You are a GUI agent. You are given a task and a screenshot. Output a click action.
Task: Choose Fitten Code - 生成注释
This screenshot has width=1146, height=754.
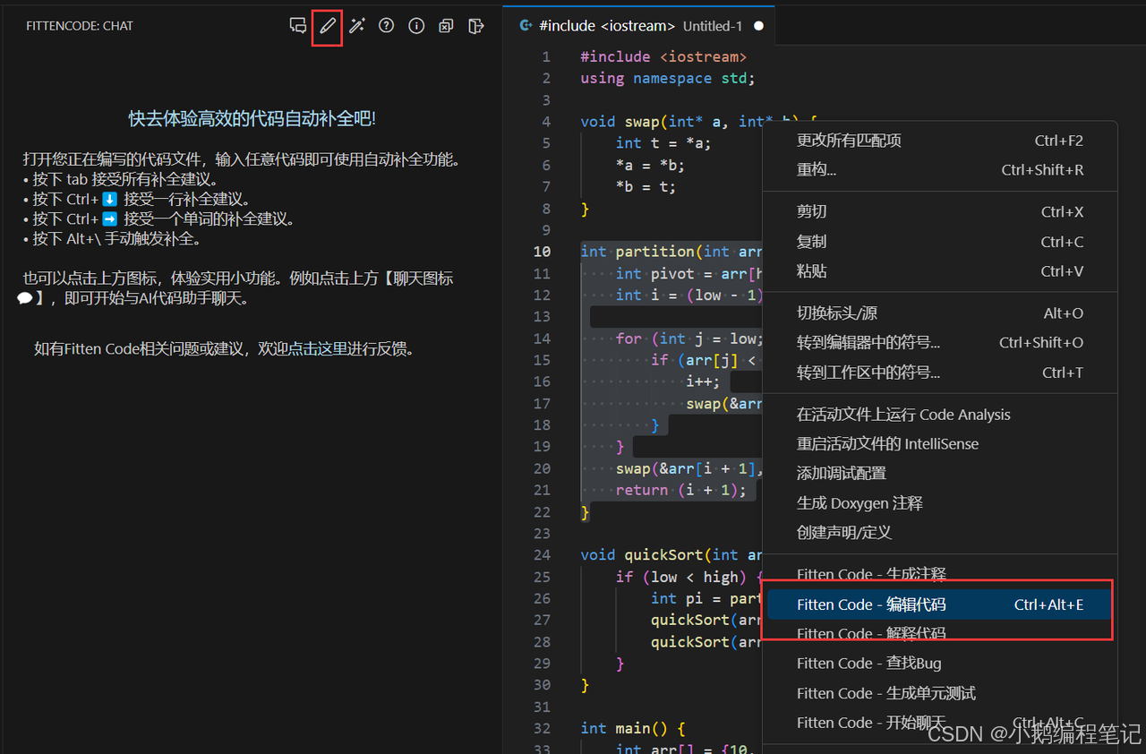pos(940,574)
